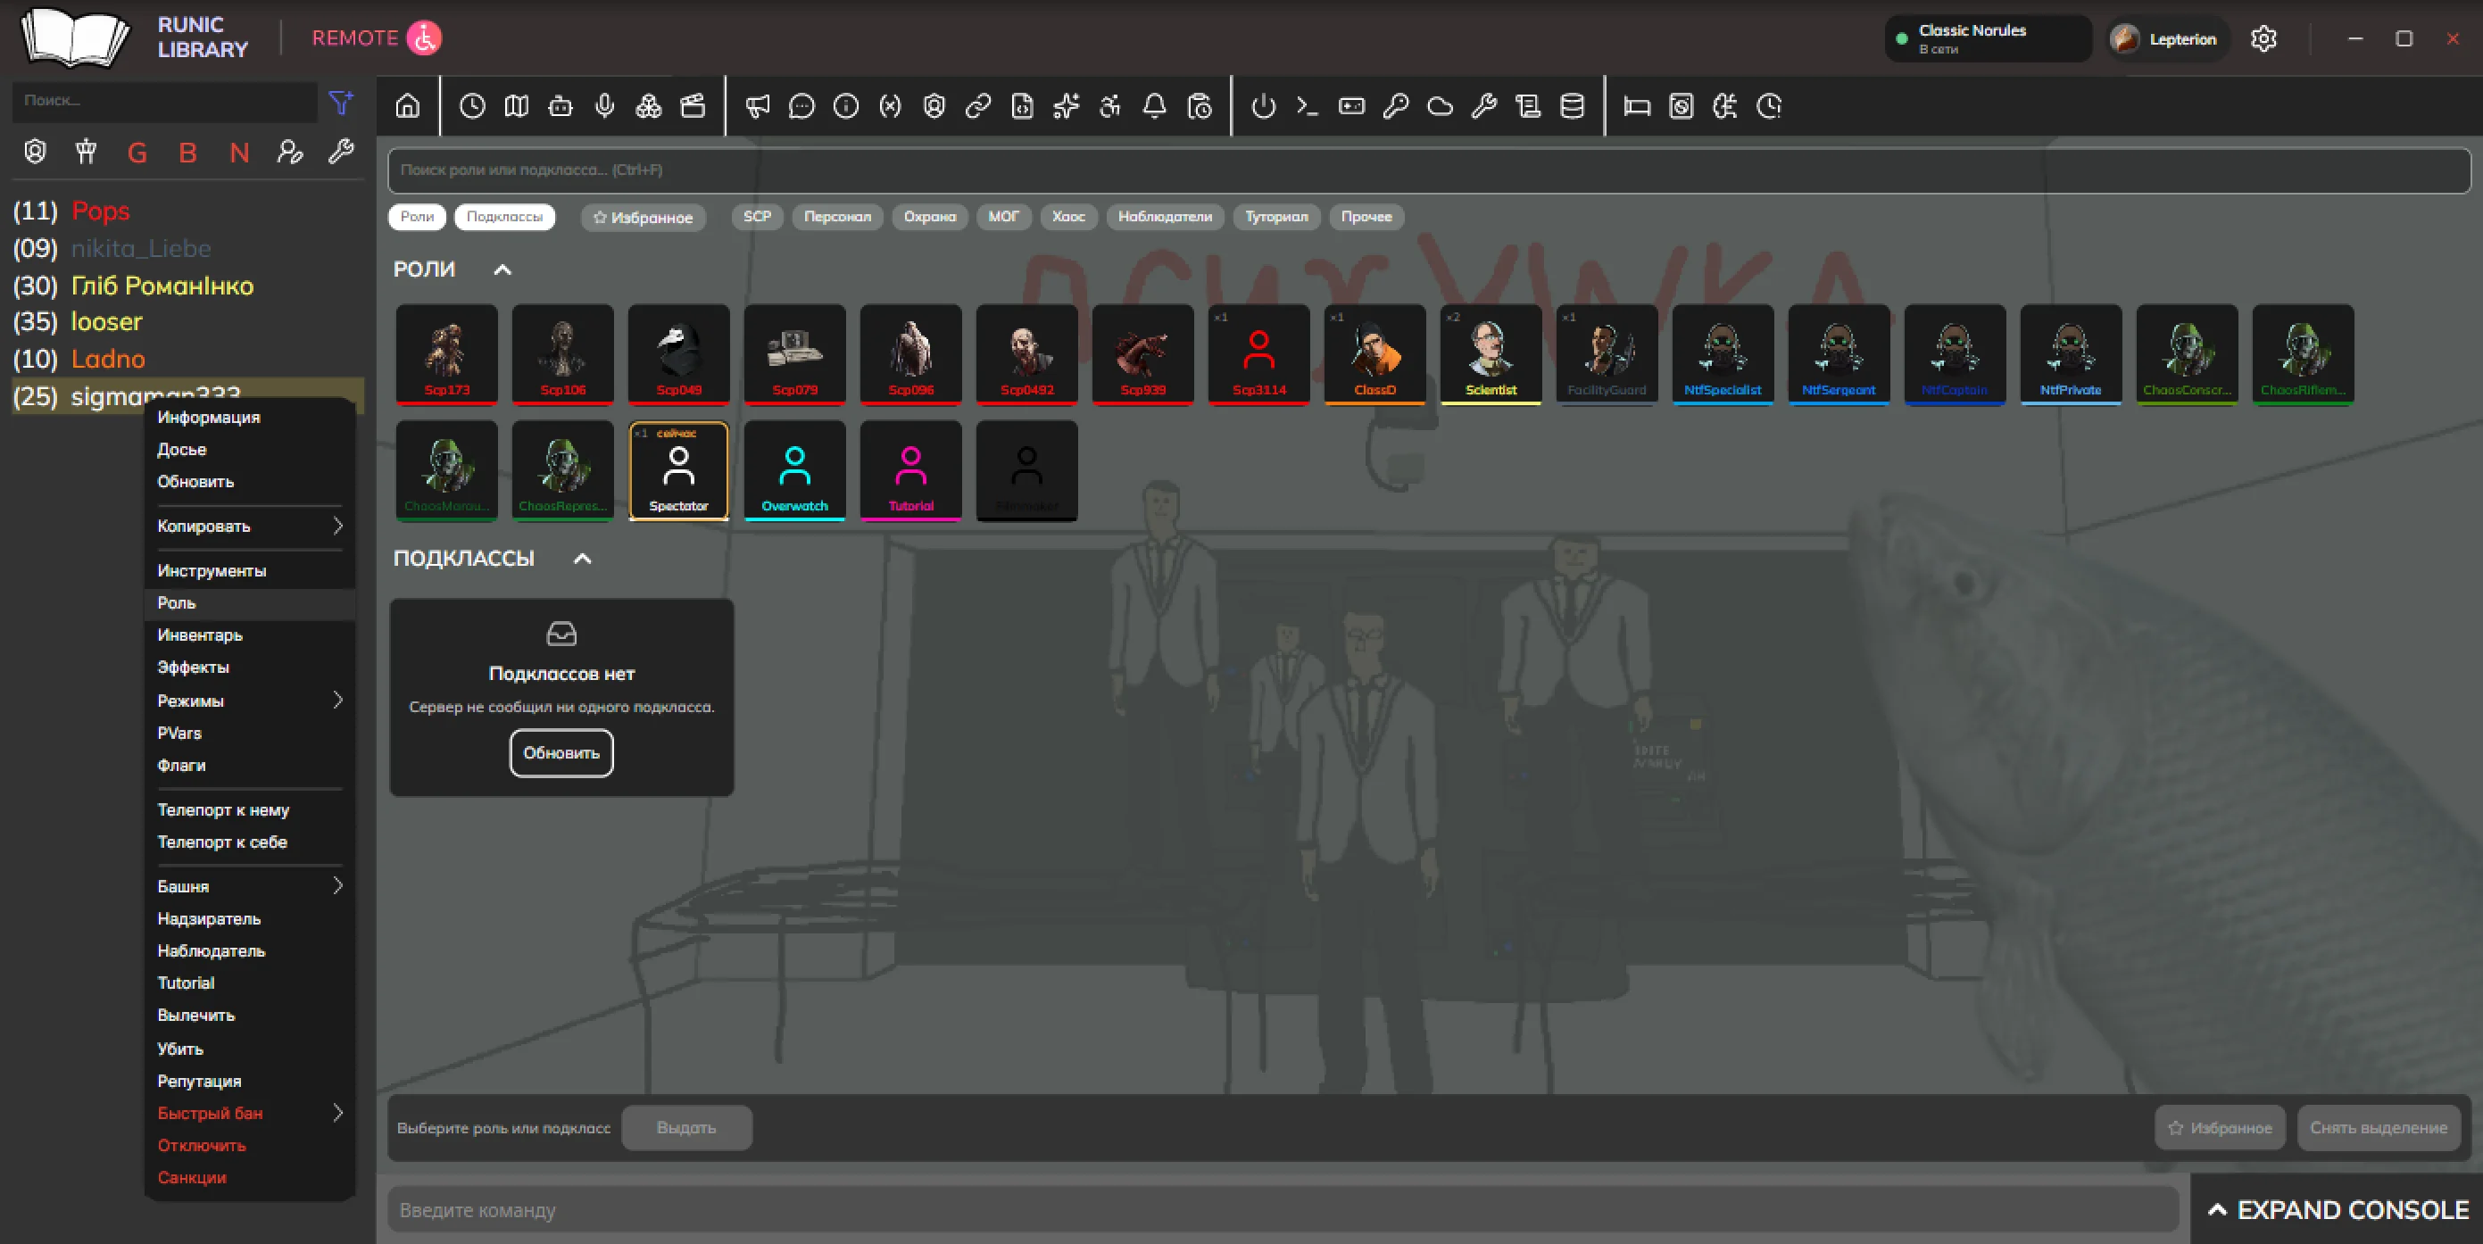Image resolution: width=2483 pixels, height=1244 pixels.
Task: Expand the Копировать submenu
Action: click(x=250, y=527)
